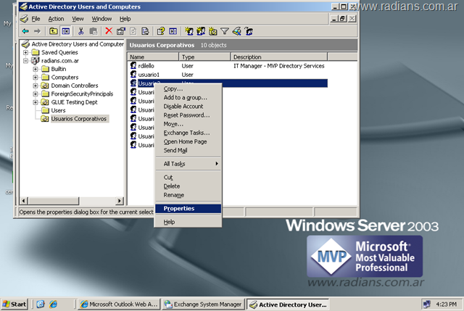Open the Action menu

click(55, 18)
